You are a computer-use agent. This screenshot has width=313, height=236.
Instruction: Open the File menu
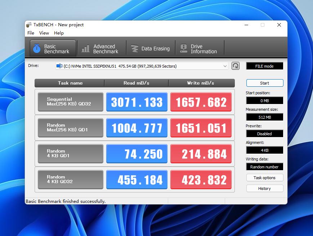tap(31, 33)
